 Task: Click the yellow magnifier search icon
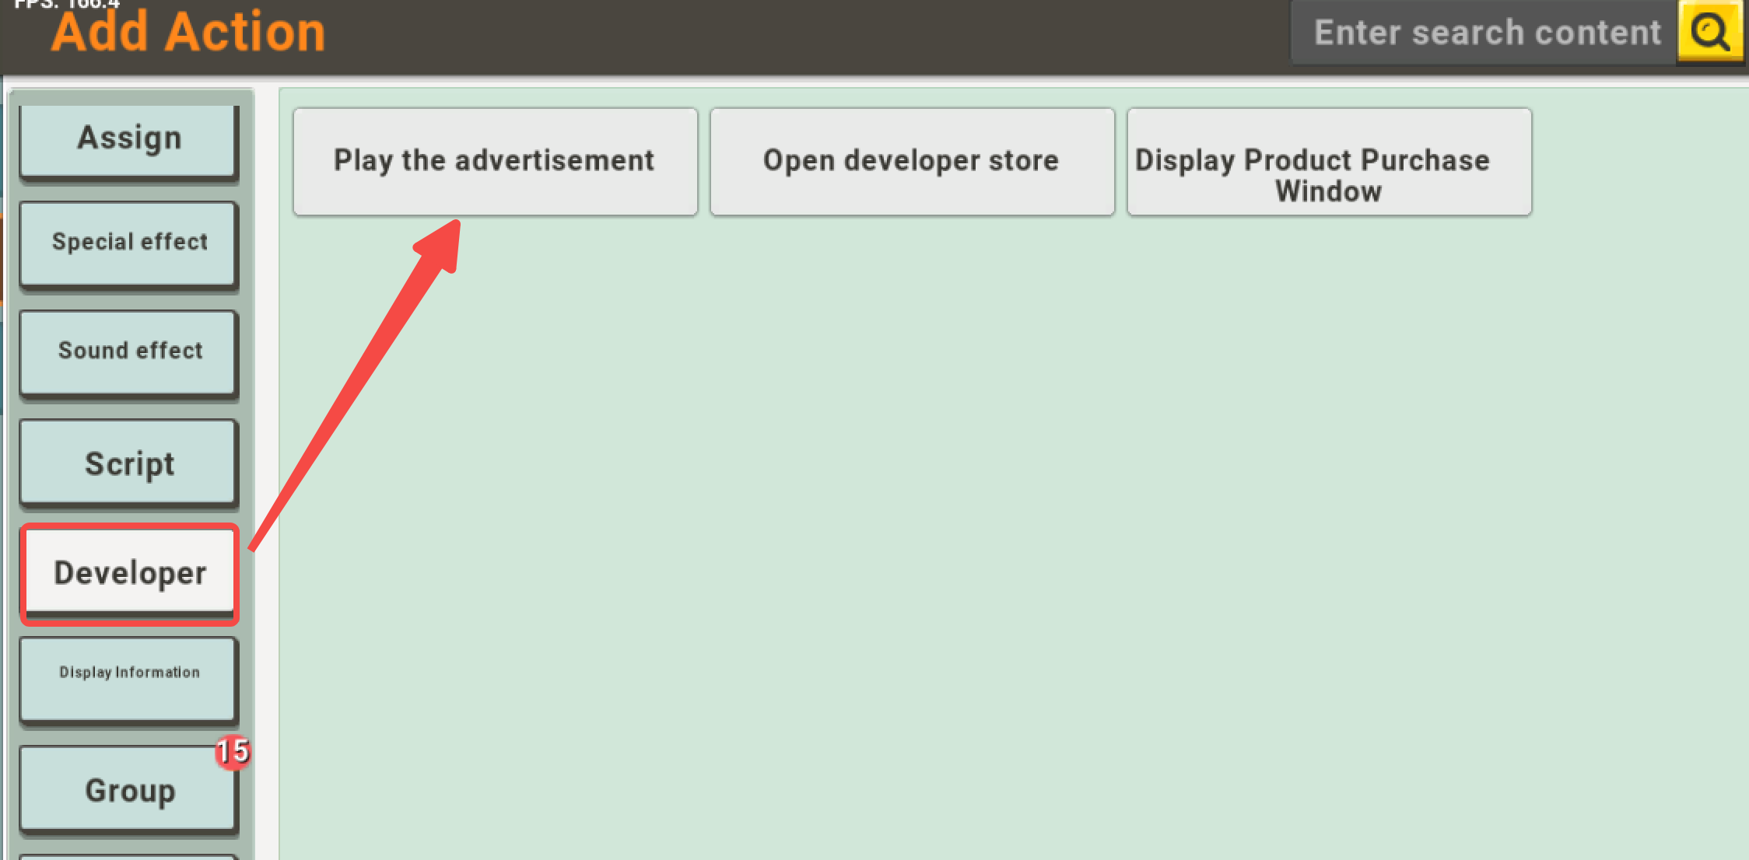coord(1709,33)
